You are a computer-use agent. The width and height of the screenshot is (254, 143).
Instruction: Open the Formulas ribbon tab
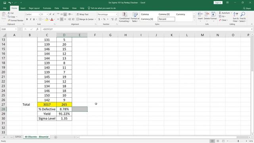[47, 8]
